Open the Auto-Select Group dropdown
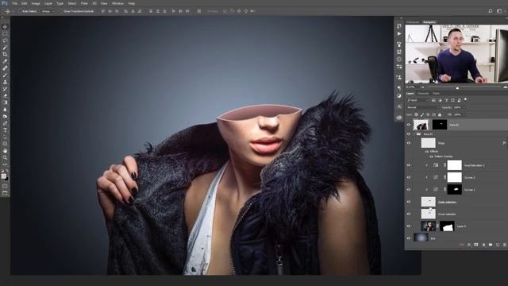This screenshot has width=508, height=286. coord(48,11)
